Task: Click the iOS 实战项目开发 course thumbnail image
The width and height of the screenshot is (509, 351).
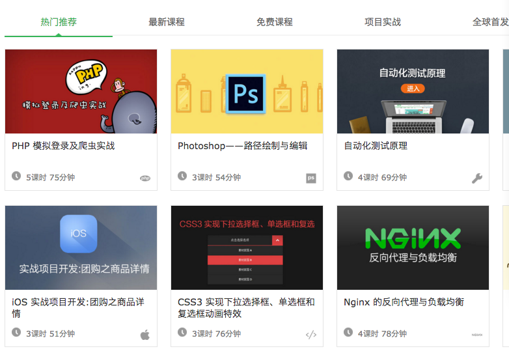Action: click(x=81, y=247)
